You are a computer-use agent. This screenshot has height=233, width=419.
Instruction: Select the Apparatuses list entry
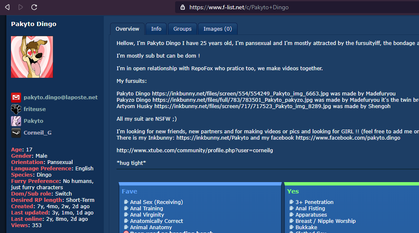(311, 214)
